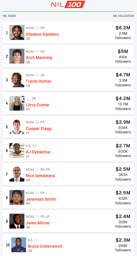The height and width of the screenshot is (256, 137).
Task: Click Jeremiah Smith headshot thumbnail
Action: [x=17, y=198]
